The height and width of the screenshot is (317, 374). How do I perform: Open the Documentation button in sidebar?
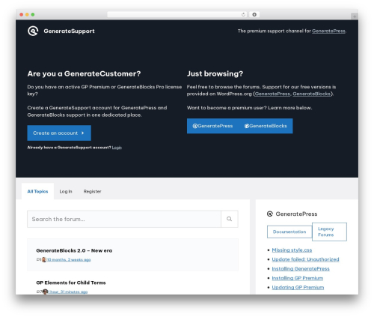point(289,232)
